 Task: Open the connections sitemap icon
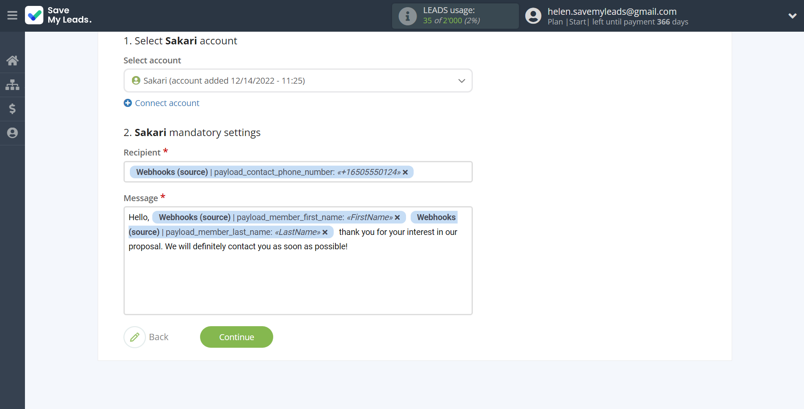12,85
